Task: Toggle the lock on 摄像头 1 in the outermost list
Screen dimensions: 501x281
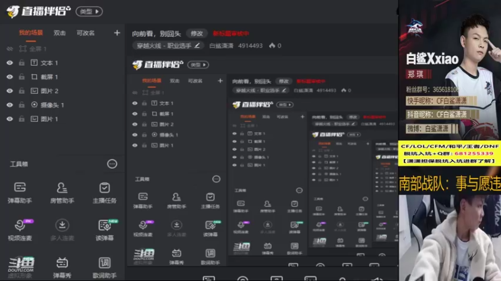Action: point(22,105)
